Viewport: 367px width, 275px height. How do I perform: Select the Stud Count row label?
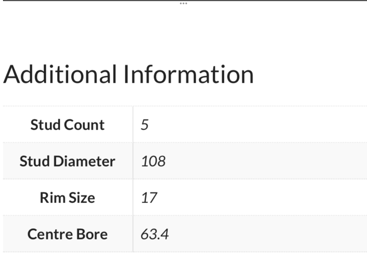[x=67, y=125]
